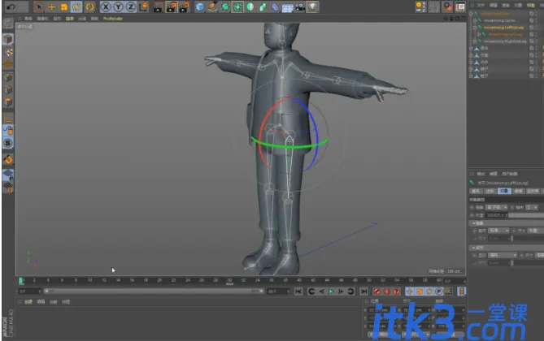This screenshot has width=544, height=341.
Task: Select the Spline Pen tool
Action: click(x=212, y=7)
